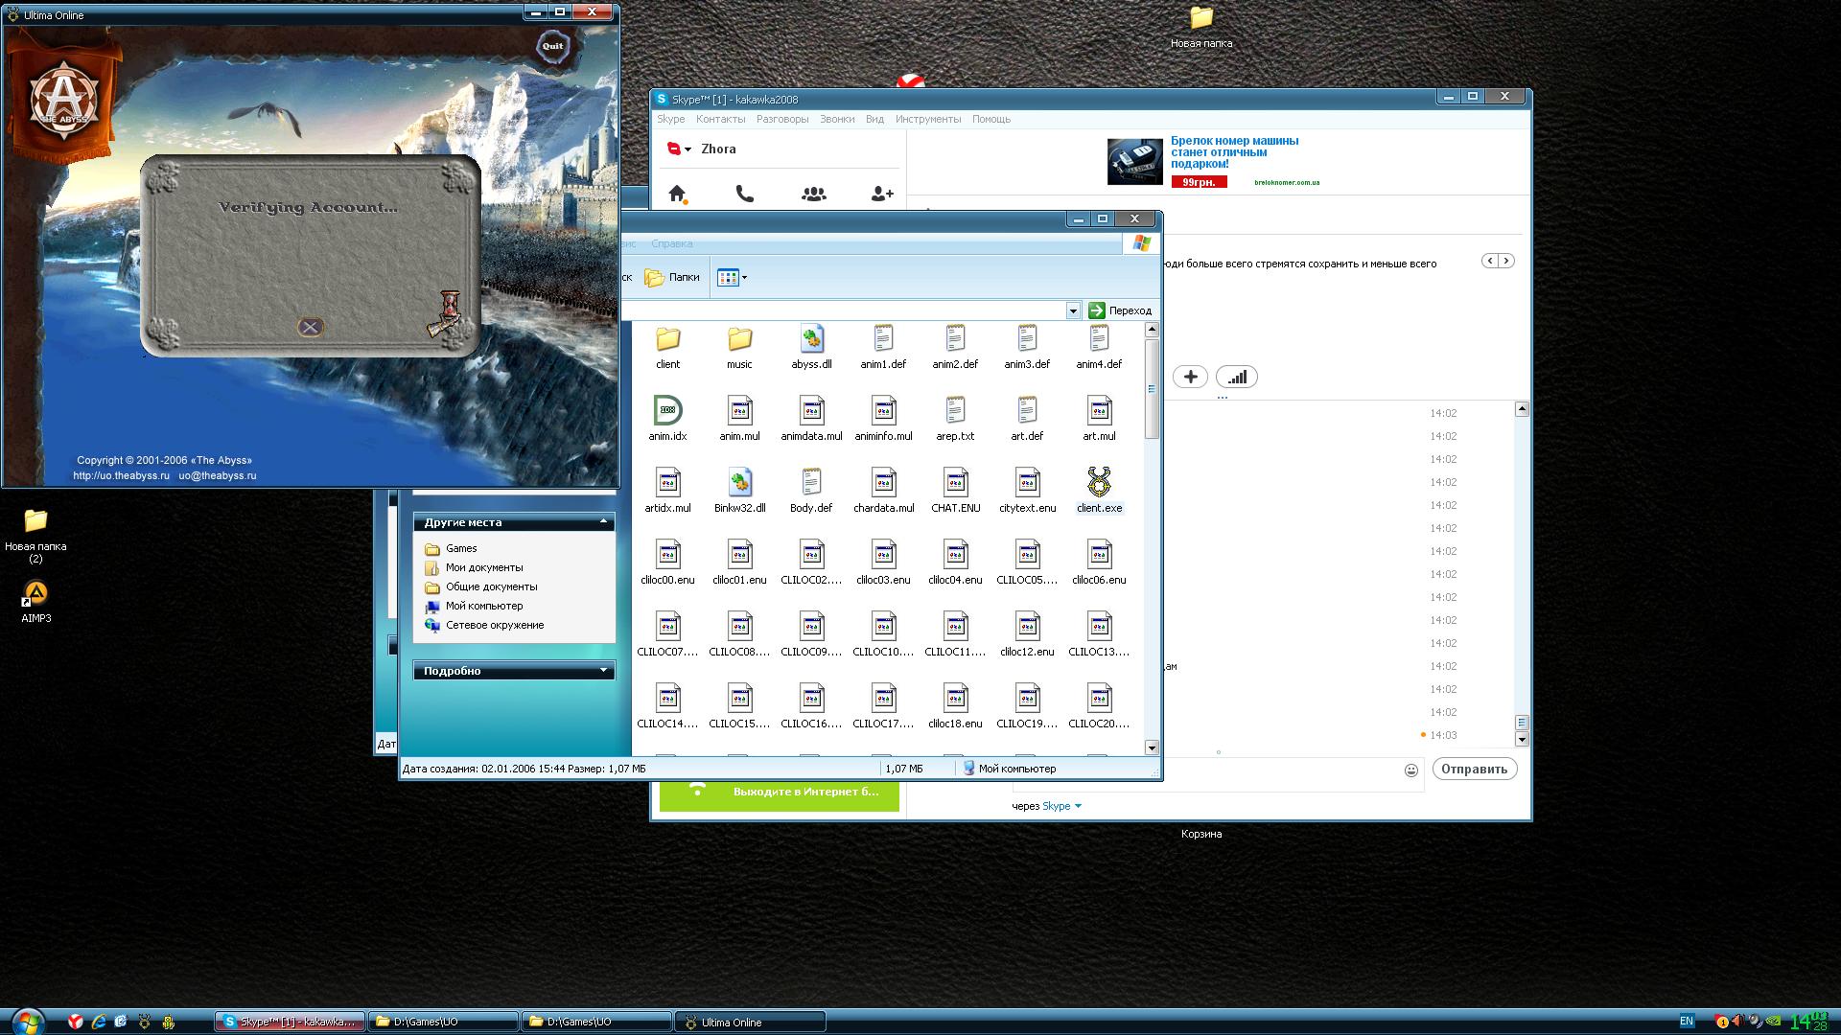
Task: Select the arep.txt file
Action: coord(955,419)
